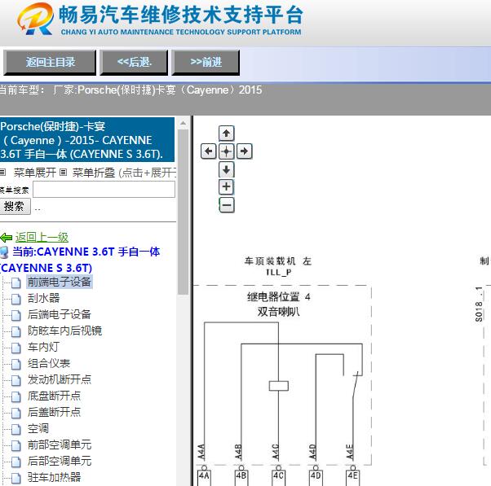Click document icon beside 车内灯
Image resolution: width=491 pixels, height=486 pixels.
[16, 348]
